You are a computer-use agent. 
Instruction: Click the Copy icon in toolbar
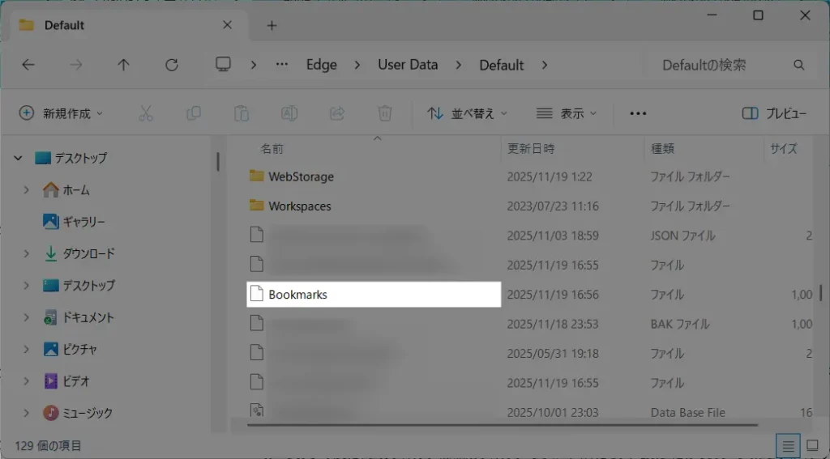tap(194, 113)
